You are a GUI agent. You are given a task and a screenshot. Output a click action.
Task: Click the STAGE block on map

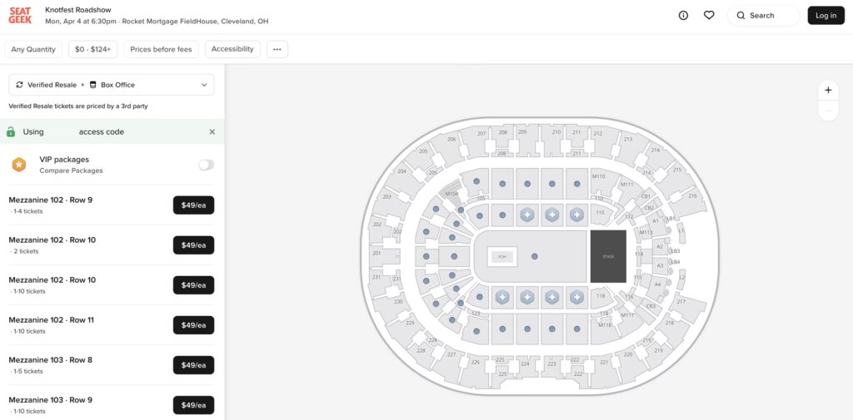tap(608, 256)
